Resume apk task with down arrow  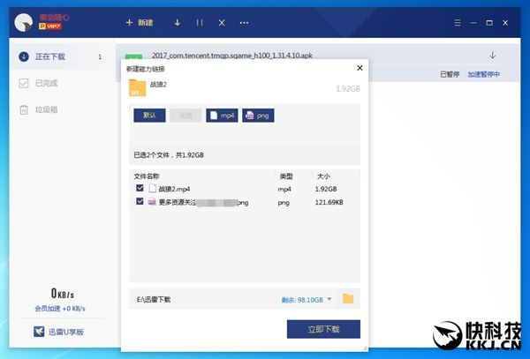tap(493, 55)
